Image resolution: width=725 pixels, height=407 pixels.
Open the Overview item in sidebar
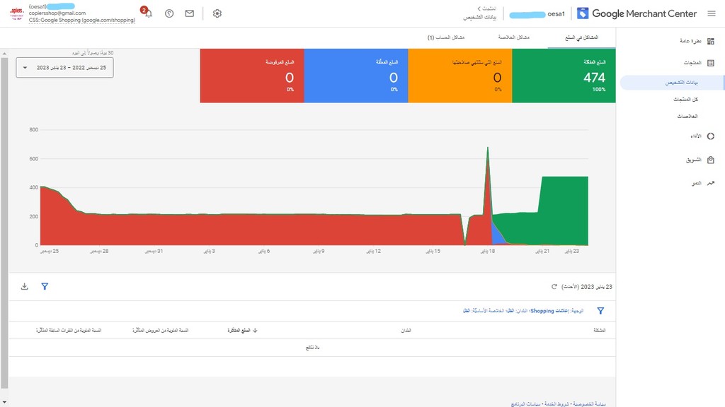click(697, 41)
